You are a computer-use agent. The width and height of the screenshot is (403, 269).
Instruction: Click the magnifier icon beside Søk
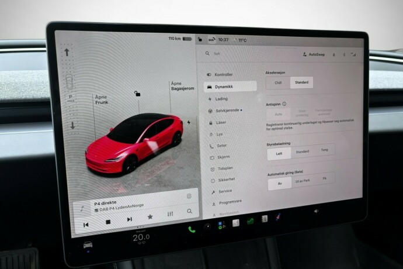pos(207,53)
